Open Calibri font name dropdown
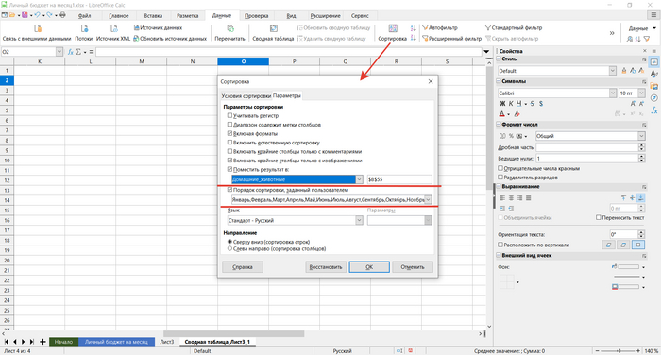This screenshot has width=661, height=355. tap(613, 93)
